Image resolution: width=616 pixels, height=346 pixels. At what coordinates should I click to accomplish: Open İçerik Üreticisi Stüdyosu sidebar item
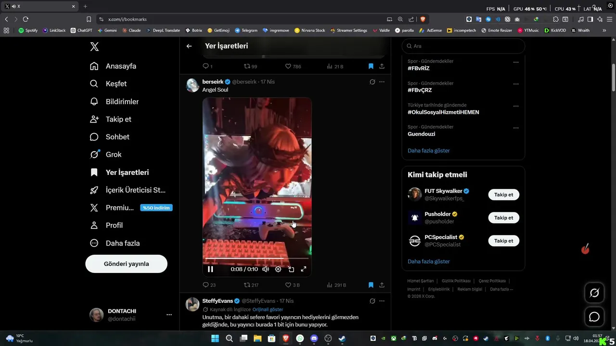click(x=128, y=190)
